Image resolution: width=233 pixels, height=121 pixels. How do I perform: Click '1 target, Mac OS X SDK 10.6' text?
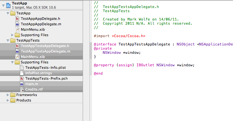34,7
